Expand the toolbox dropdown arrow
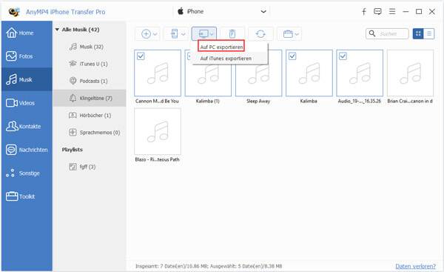 (297, 34)
